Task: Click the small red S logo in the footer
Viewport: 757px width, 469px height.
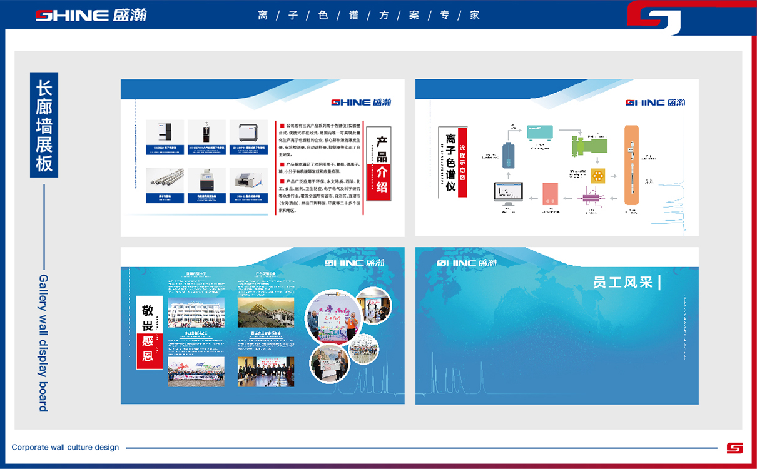Action: (x=734, y=448)
